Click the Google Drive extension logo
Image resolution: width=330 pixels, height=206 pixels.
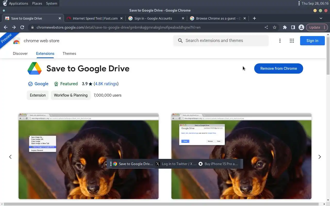[x=35, y=68]
